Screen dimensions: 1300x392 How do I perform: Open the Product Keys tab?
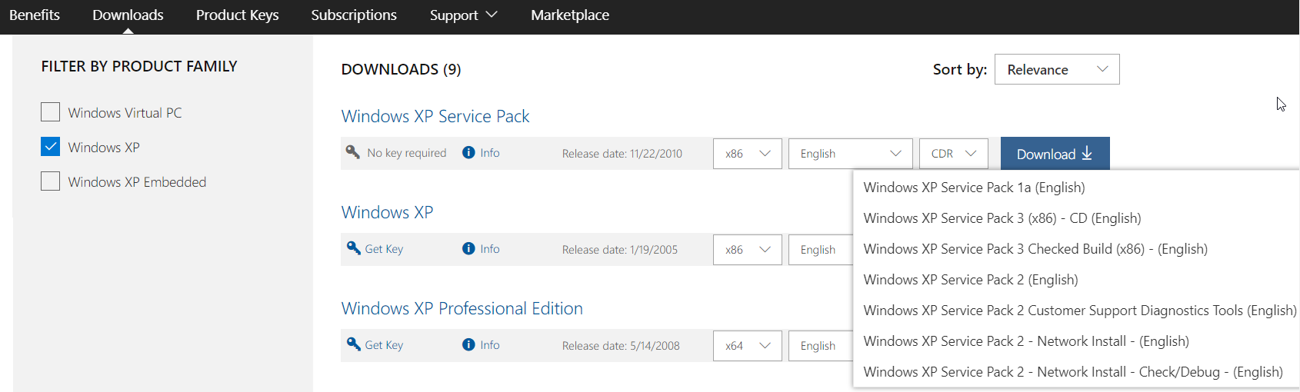pyautogui.click(x=237, y=15)
